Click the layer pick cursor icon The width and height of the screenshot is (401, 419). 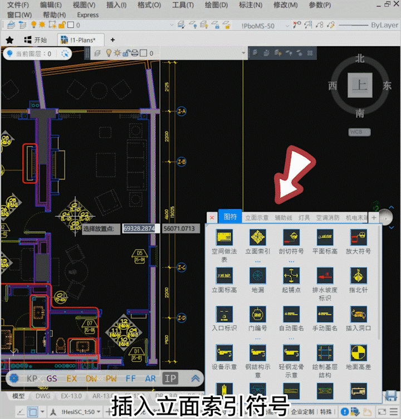click(65, 53)
